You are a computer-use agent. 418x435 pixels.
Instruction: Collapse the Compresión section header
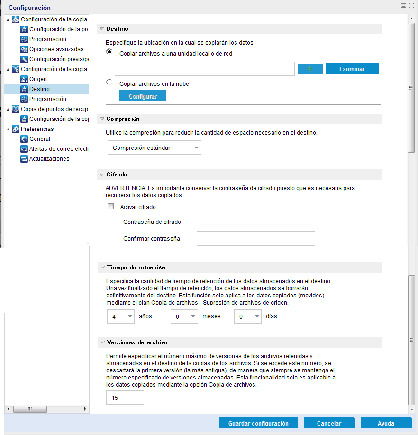pos(102,119)
